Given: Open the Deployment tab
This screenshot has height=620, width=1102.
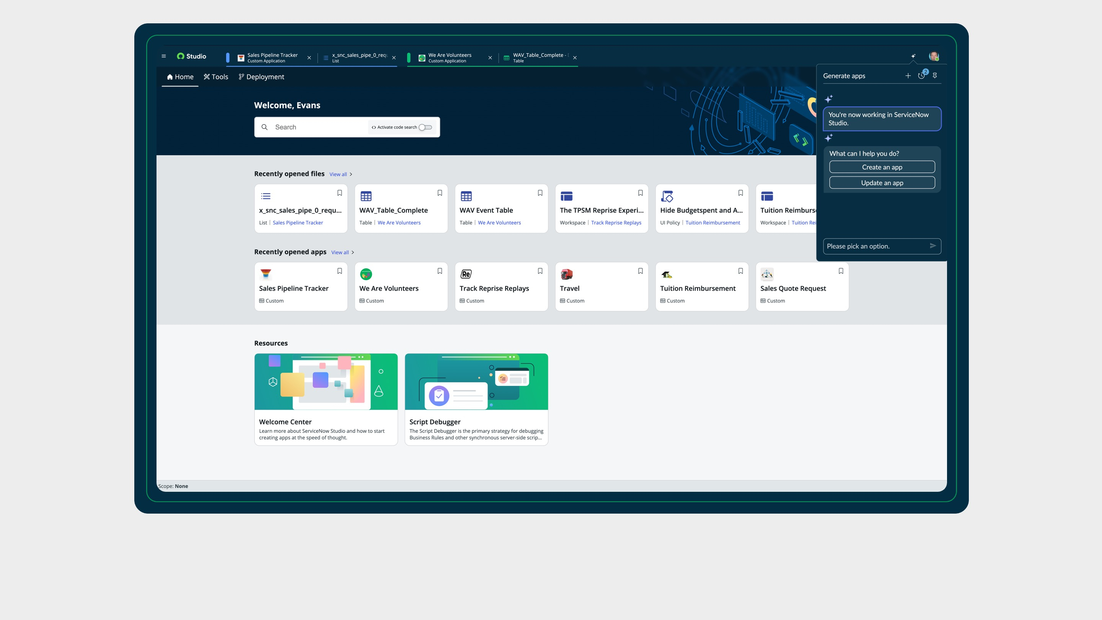Looking at the screenshot, I should [x=261, y=77].
